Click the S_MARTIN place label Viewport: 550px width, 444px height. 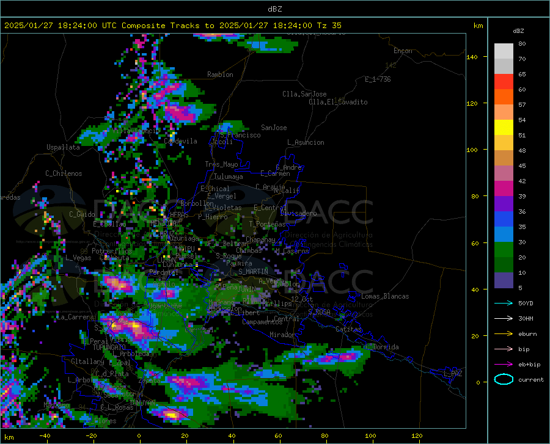[253, 272]
